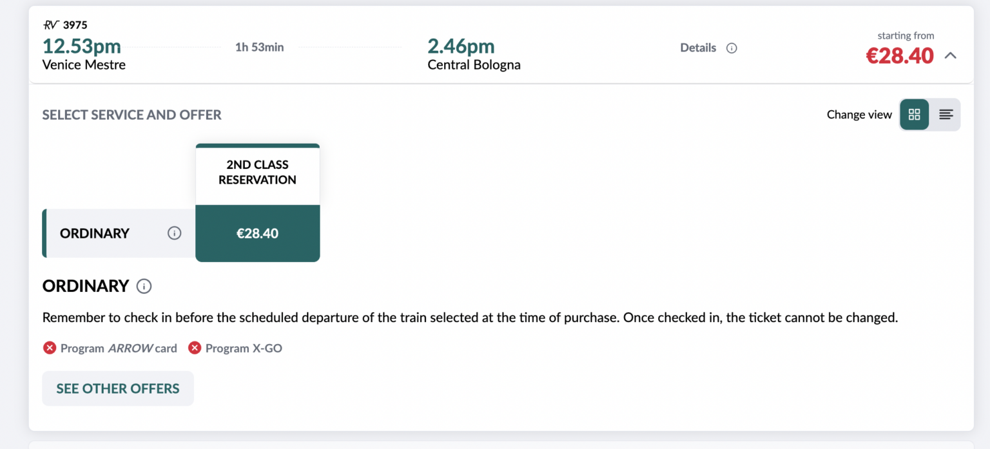Select the €28.40 2nd class fare cell

pos(257,233)
